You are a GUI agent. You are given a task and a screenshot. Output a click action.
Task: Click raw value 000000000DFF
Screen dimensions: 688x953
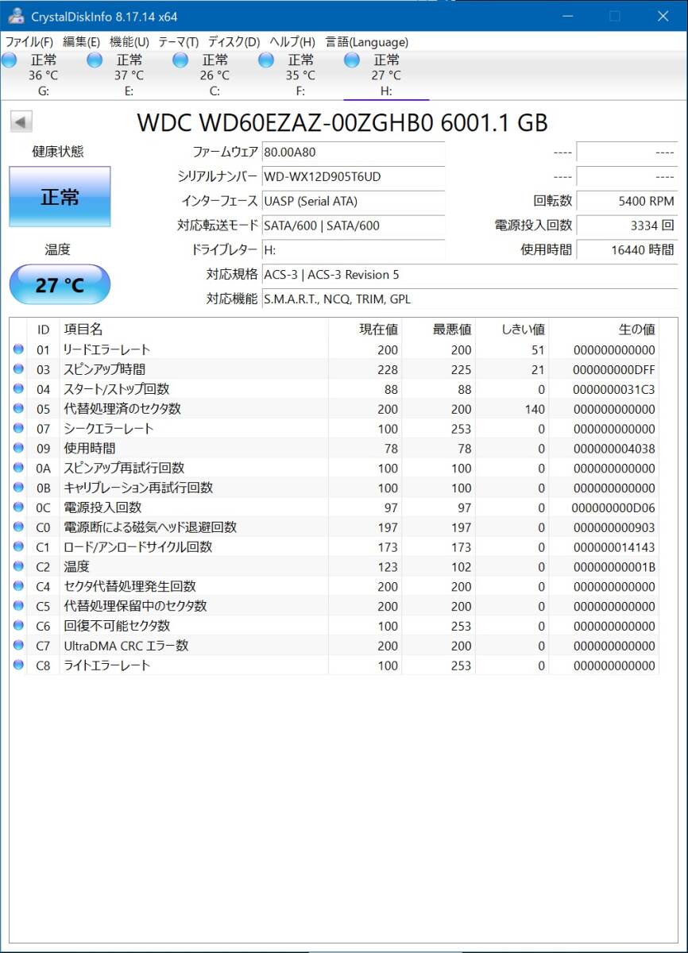pyautogui.click(x=613, y=369)
